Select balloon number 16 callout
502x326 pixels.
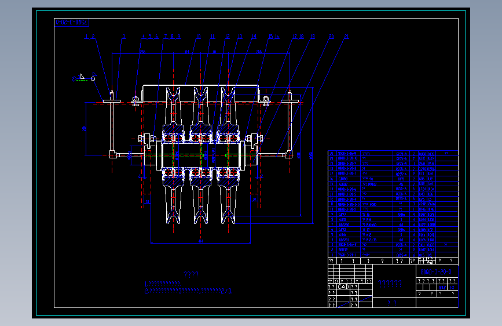277,37
